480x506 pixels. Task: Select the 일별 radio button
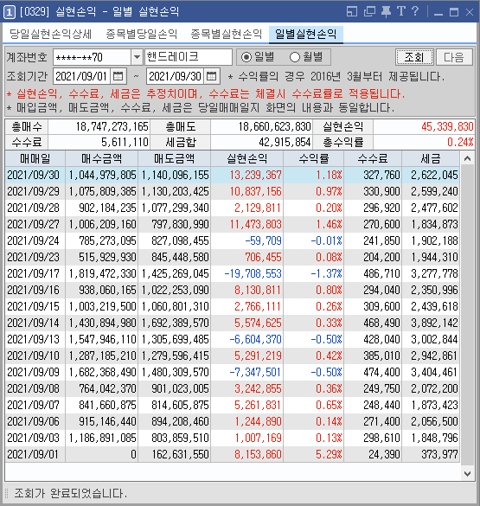tap(246, 57)
